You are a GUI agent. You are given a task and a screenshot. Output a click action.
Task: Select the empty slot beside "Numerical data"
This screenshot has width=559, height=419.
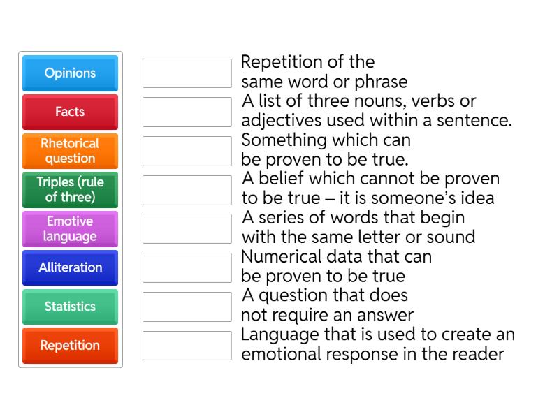[187, 267]
